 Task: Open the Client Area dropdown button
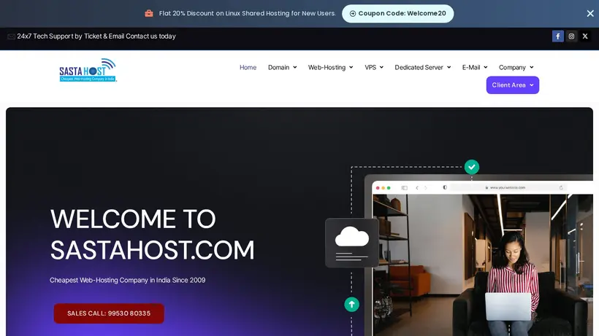coord(513,85)
